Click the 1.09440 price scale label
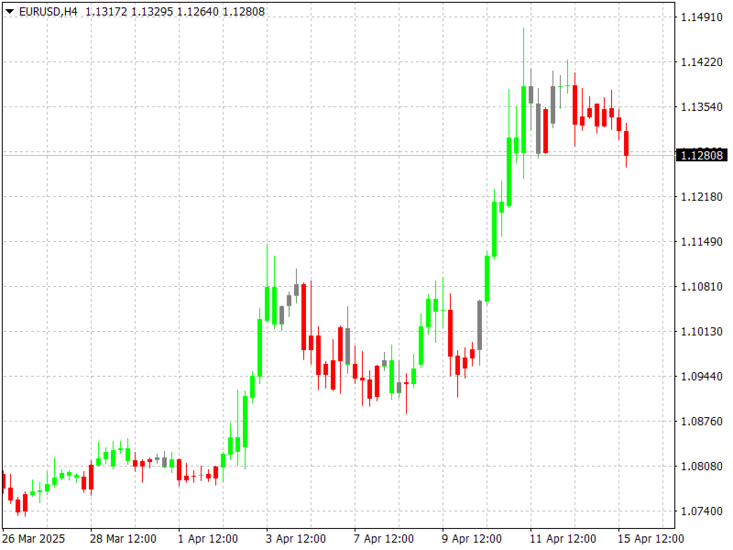The width and height of the screenshot is (733, 550). (x=702, y=377)
